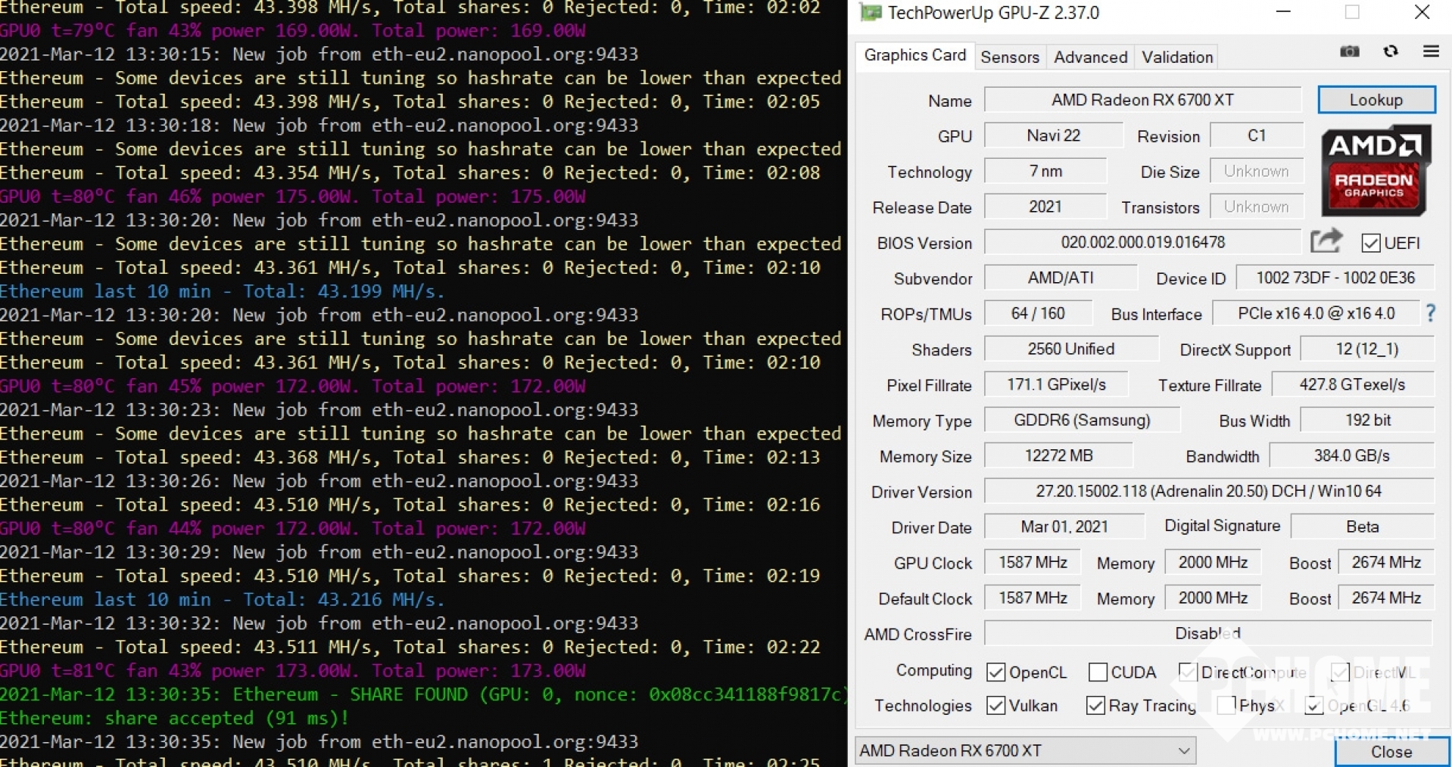The image size is (1452, 767).
Task: Toggle the Vulkan checkbox
Action: [x=996, y=706]
